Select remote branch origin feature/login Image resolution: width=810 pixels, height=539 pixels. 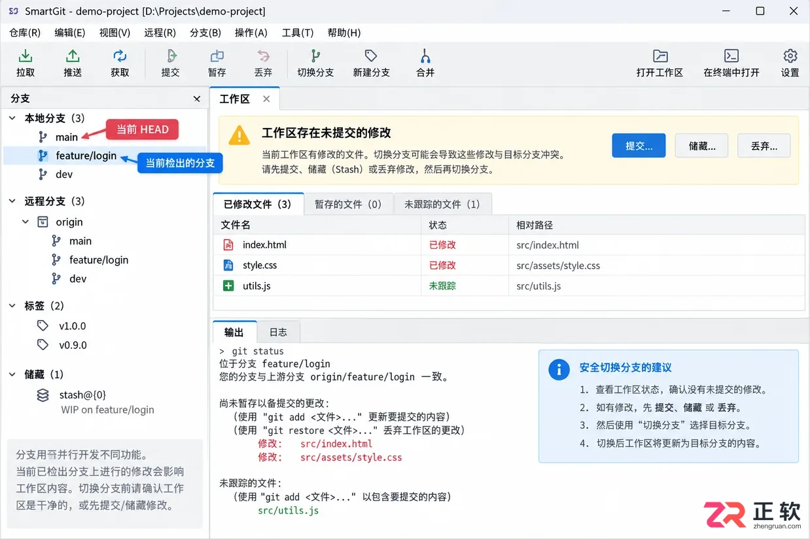(x=99, y=260)
